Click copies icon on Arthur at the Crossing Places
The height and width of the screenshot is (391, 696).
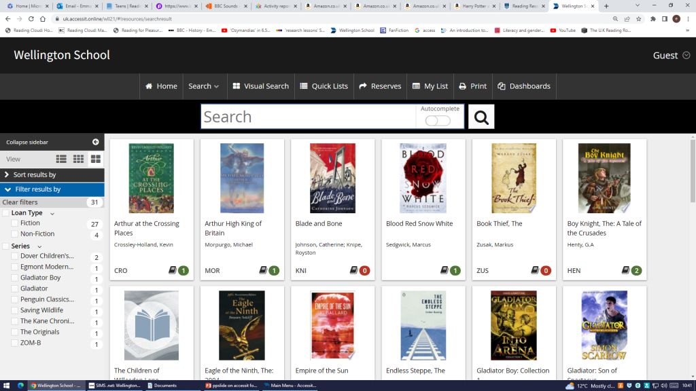(172, 270)
